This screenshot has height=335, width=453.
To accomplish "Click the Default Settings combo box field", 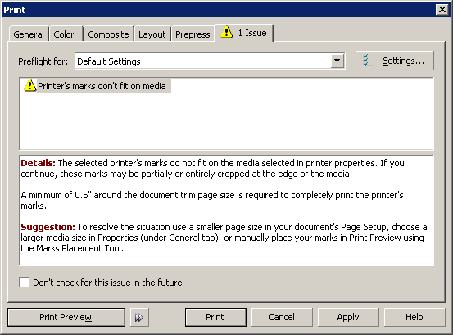I will point(210,61).
